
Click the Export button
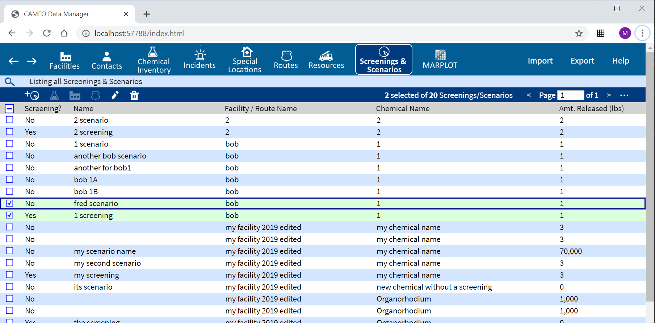pyautogui.click(x=582, y=61)
